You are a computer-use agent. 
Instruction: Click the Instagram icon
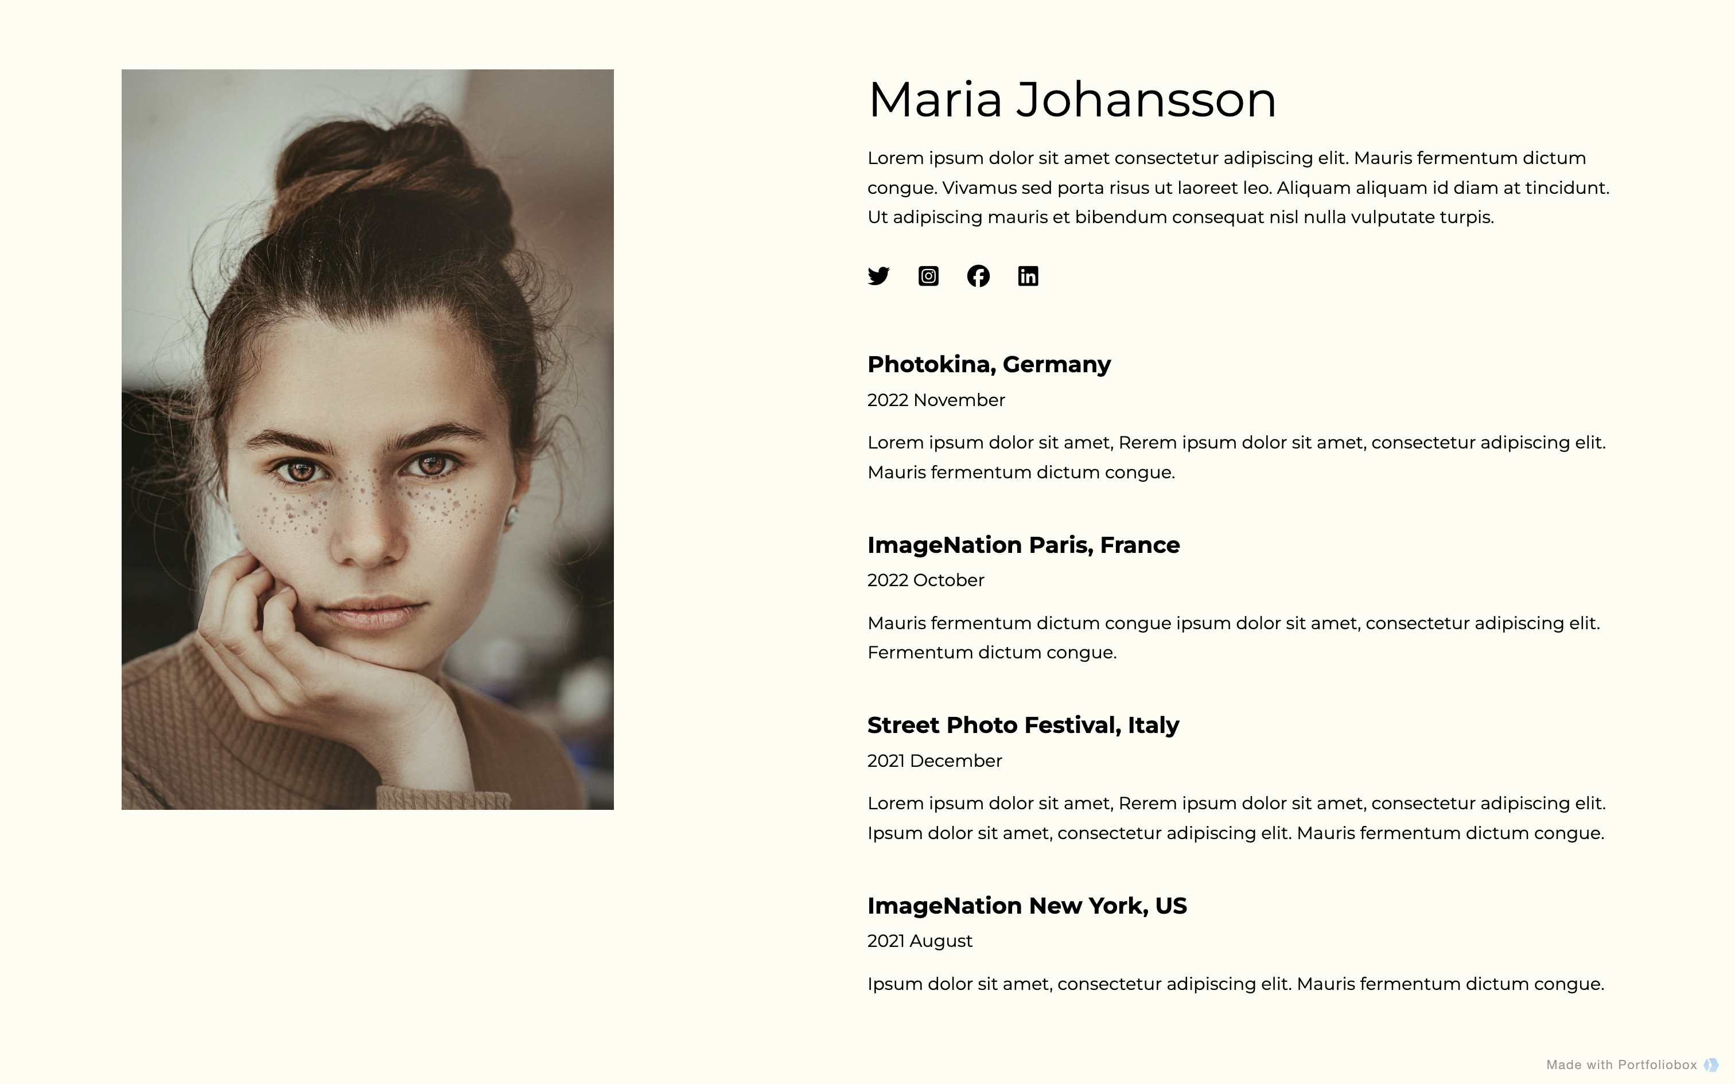pyautogui.click(x=928, y=276)
